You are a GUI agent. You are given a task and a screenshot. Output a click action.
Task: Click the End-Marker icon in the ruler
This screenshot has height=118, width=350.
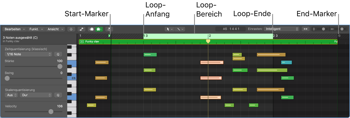pyautogui.click(x=339, y=36)
